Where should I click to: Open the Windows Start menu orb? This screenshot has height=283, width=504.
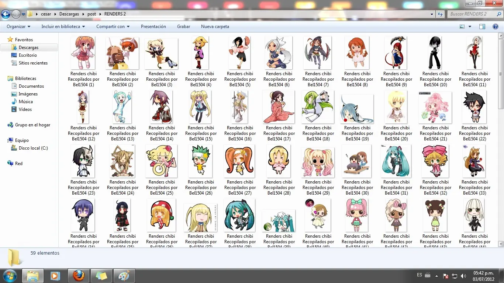click(x=10, y=276)
